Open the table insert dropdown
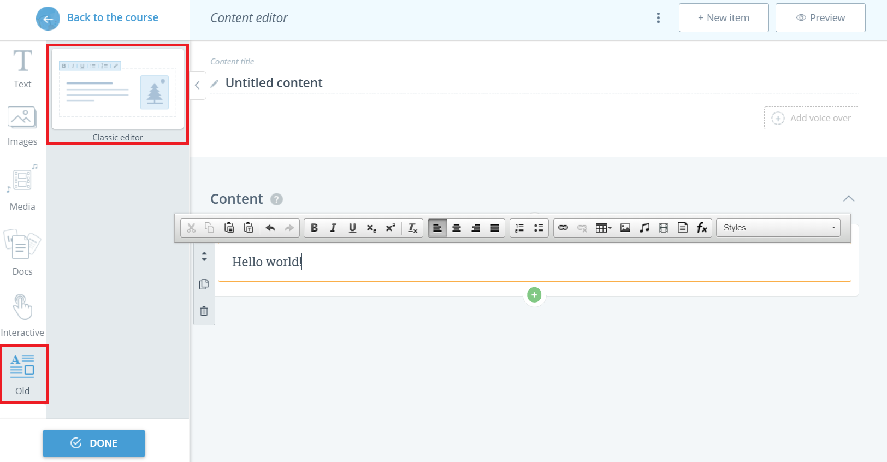 (x=603, y=228)
